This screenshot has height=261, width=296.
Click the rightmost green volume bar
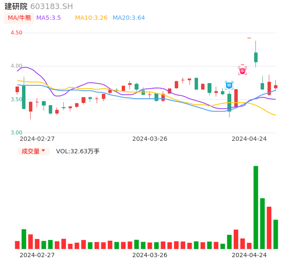[x=276, y=234]
